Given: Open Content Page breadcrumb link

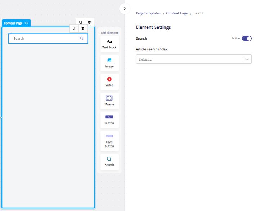Looking at the screenshot, I should tap(177, 13).
